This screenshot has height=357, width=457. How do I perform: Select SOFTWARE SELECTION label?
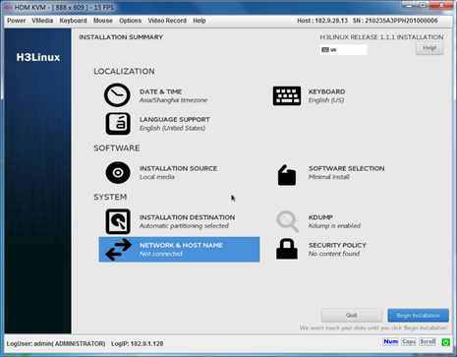346,168
